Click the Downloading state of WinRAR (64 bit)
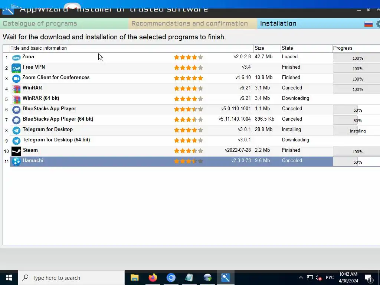380x285 pixels. (295, 98)
